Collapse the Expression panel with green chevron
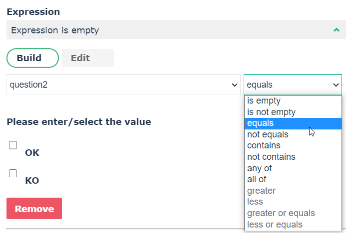Image resolution: width=346 pixels, height=233 pixels. pos(336,30)
